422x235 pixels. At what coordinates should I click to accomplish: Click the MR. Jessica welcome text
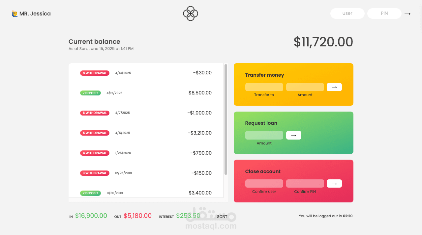[x=35, y=14]
